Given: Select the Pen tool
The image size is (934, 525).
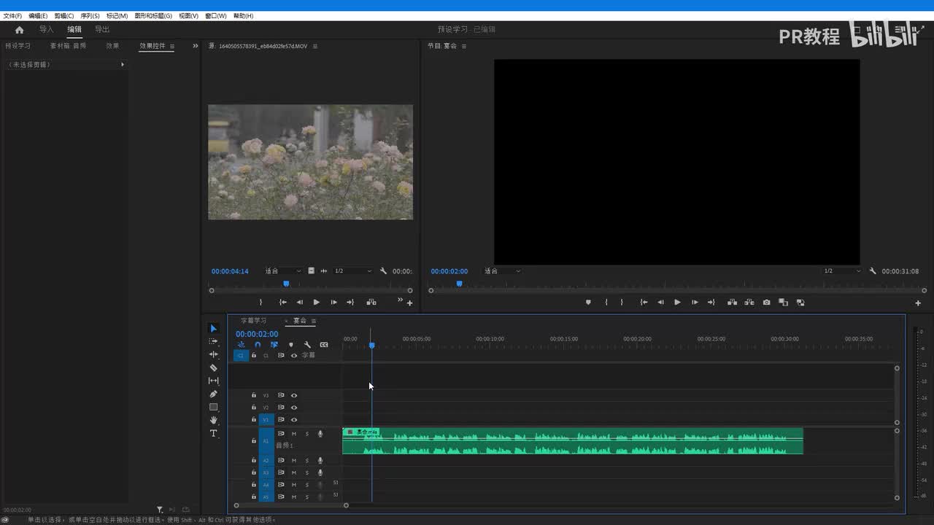Looking at the screenshot, I should 213,394.
